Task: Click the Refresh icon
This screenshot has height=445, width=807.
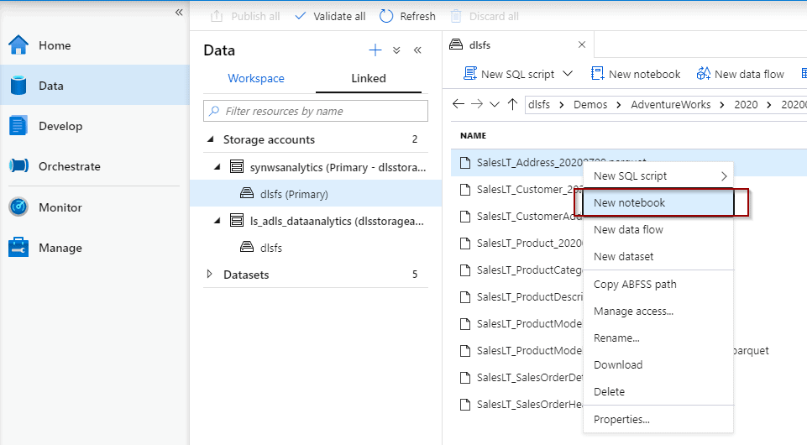Action: (x=386, y=17)
